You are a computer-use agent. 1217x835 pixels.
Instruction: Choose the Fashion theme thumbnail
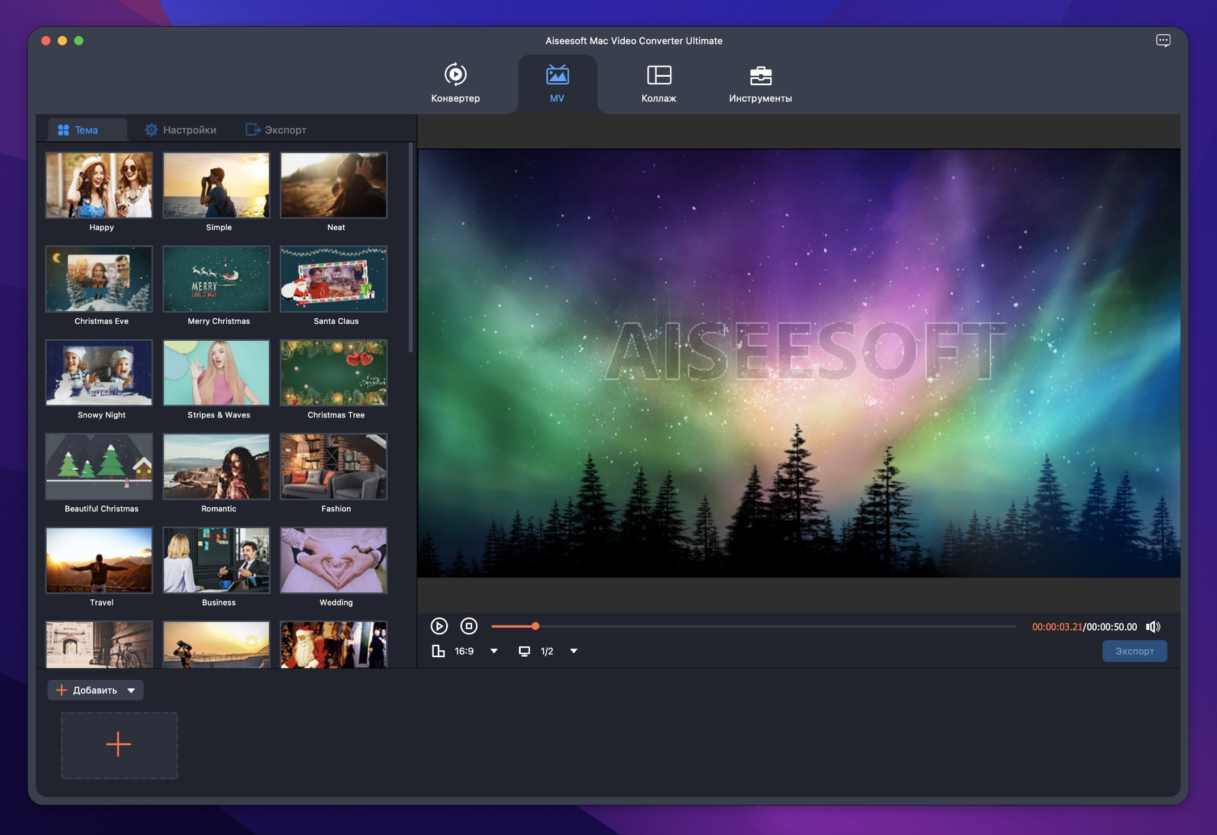tap(334, 466)
